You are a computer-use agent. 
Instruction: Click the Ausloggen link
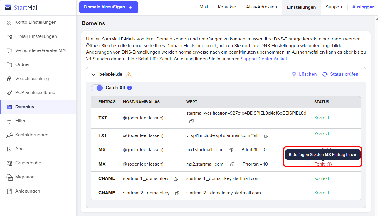click(363, 7)
